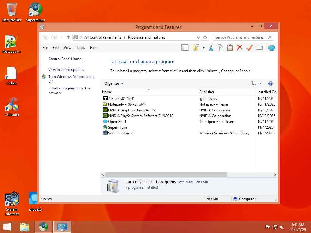Launch Supermium from the desktop shortcut
The height and width of the screenshot is (233, 311).
coord(35,12)
